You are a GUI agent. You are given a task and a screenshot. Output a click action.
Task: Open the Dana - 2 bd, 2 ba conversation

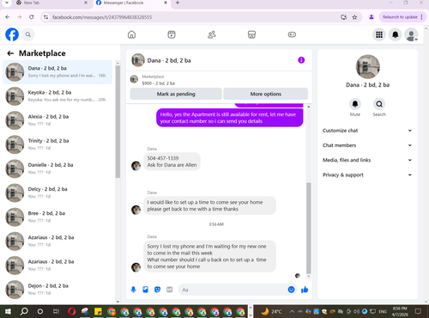click(x=57, y=72)
